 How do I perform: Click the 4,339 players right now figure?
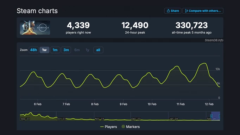coord(78,25)
